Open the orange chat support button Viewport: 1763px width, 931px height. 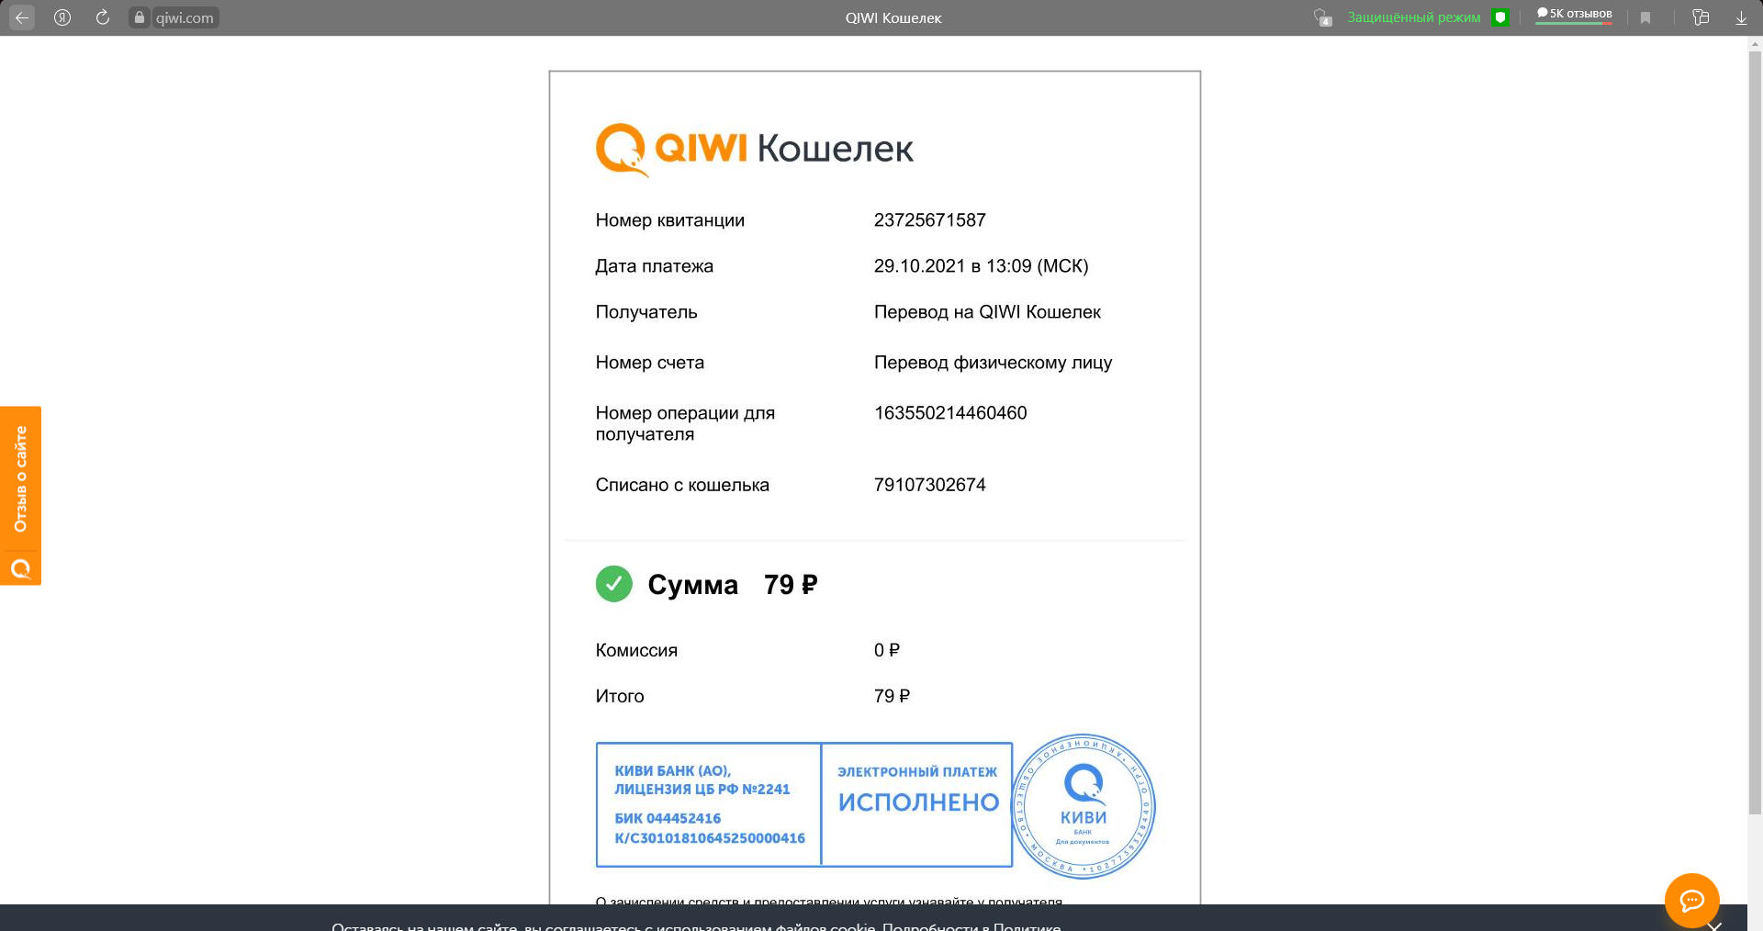[x=1691, y=901]
